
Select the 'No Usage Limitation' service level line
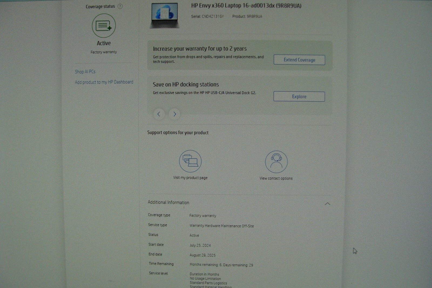205,279
